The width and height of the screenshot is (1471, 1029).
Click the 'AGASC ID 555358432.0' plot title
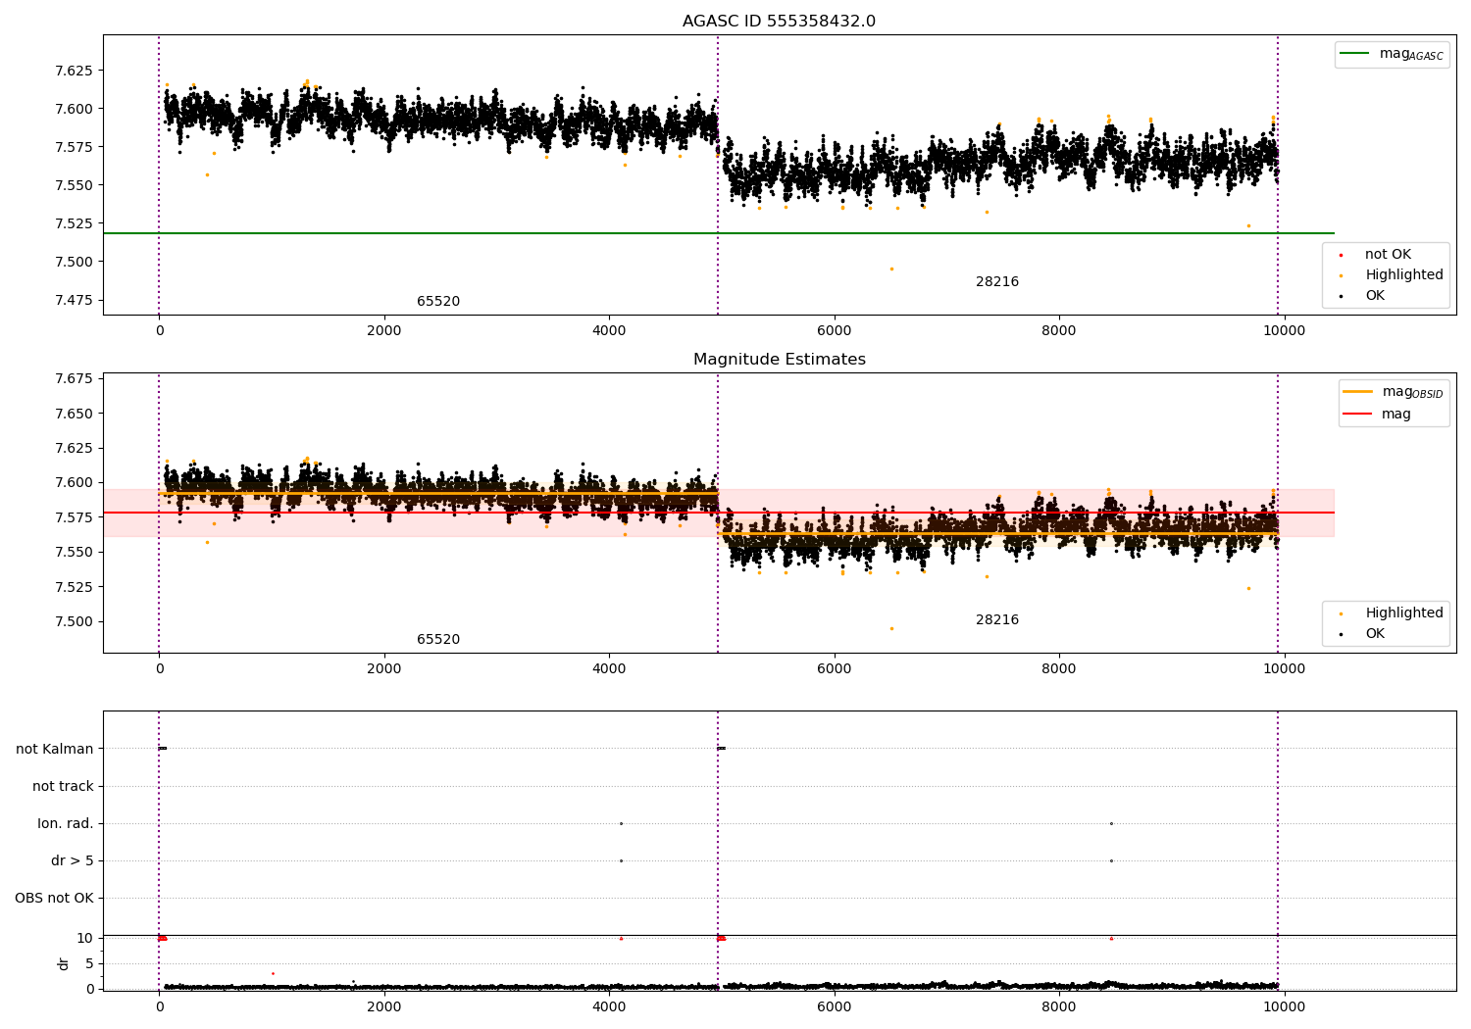coord(779,22)
